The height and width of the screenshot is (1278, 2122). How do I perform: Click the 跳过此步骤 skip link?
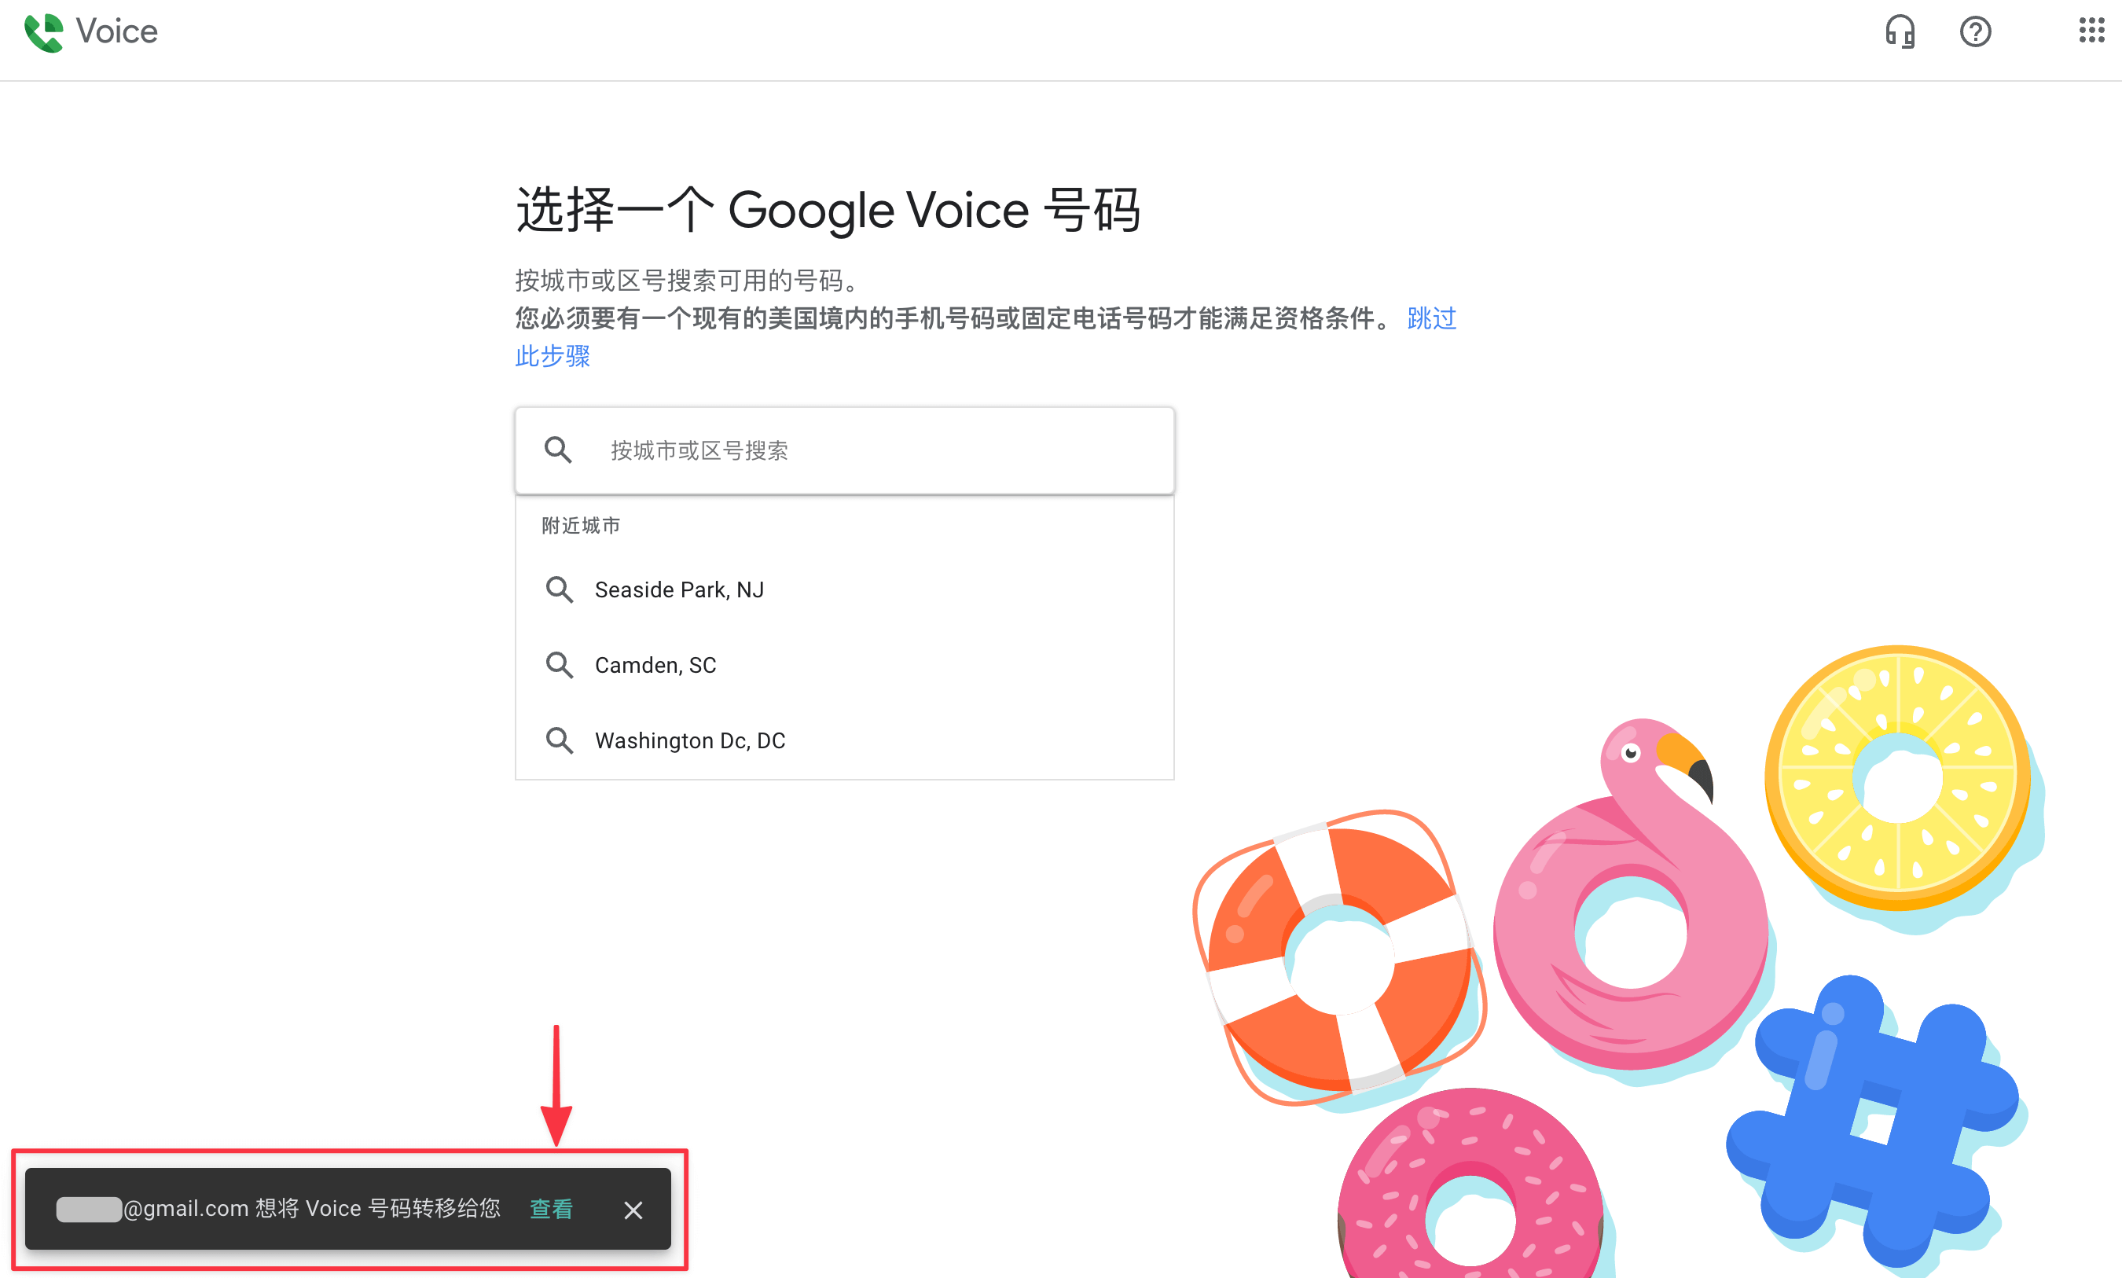(x=1432, y=318)
